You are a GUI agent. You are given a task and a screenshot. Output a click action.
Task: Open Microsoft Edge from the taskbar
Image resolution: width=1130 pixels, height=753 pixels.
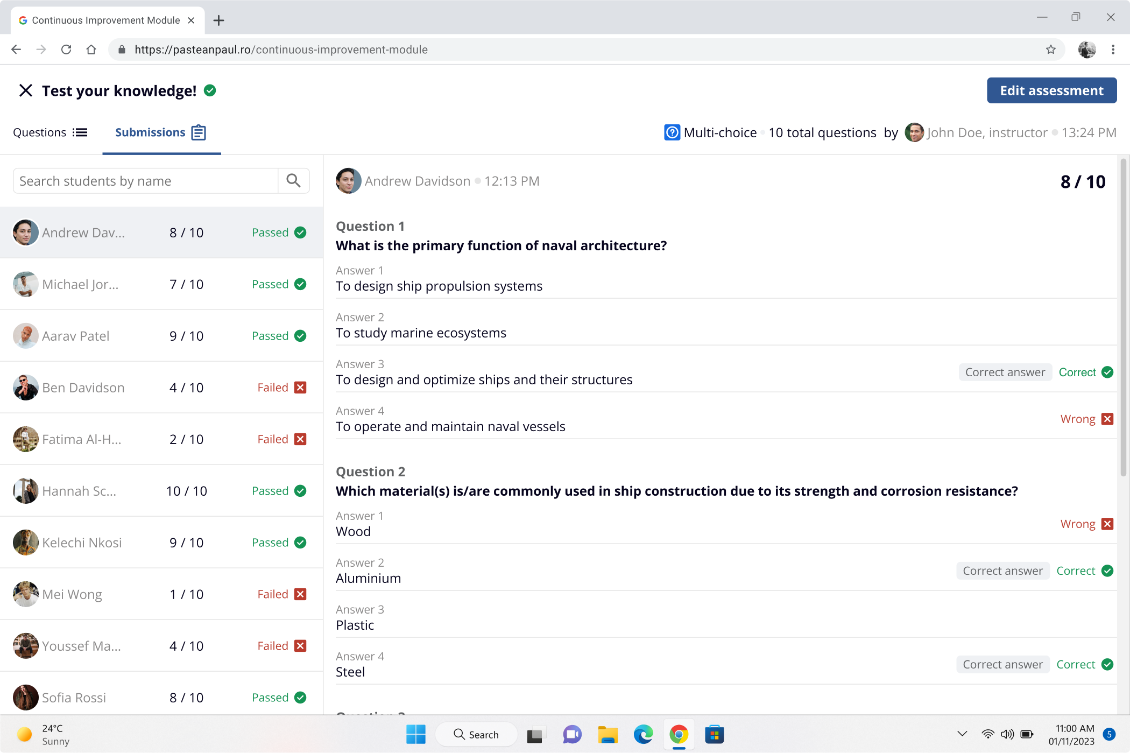tap(643, 734)
